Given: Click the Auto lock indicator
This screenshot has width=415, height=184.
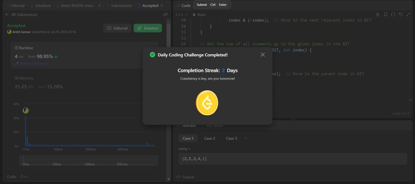Looking at the screenshot, I should pyautogui.click(x=199, y=14).
